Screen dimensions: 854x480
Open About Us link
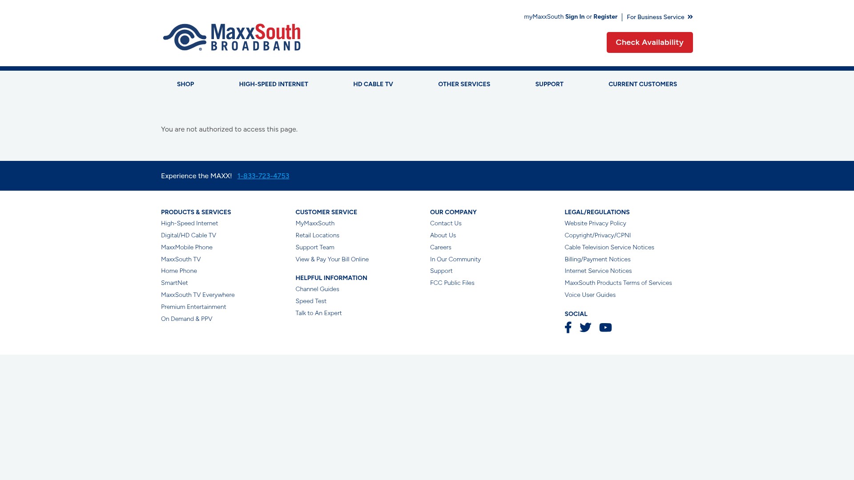tap(443, 236)
